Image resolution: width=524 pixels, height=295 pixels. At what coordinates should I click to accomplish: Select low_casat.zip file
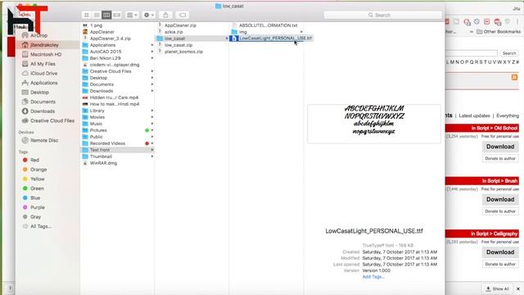(x=178, y=45)
